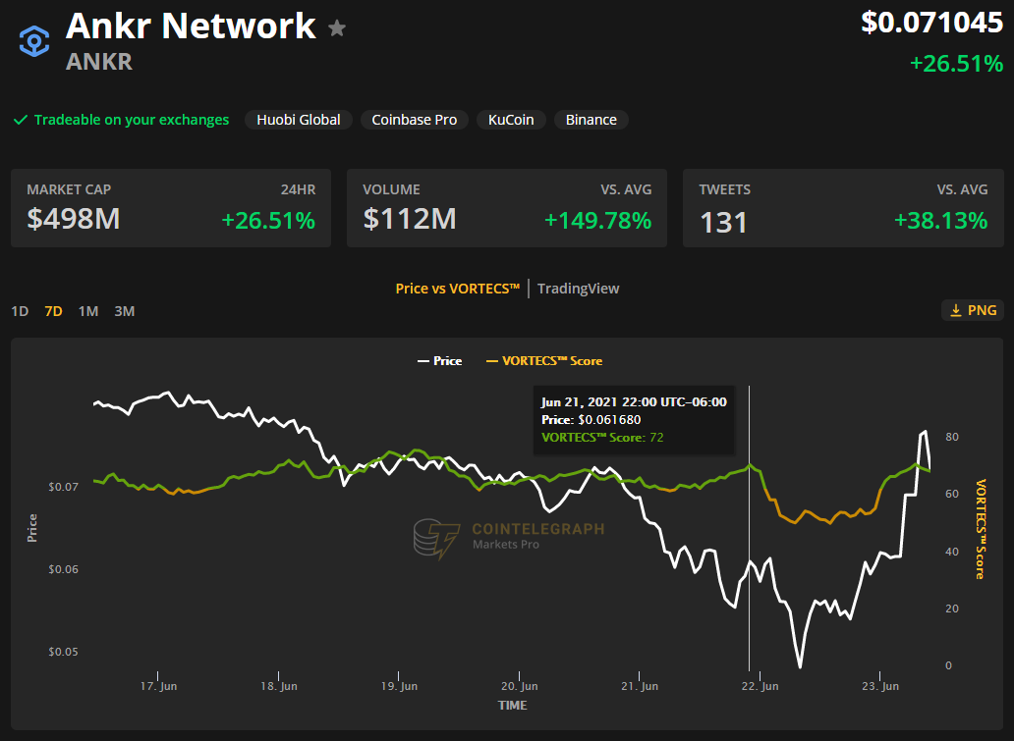Select the Binance exchange chip
Screen dimensions: 1014x741
point(591,120)
